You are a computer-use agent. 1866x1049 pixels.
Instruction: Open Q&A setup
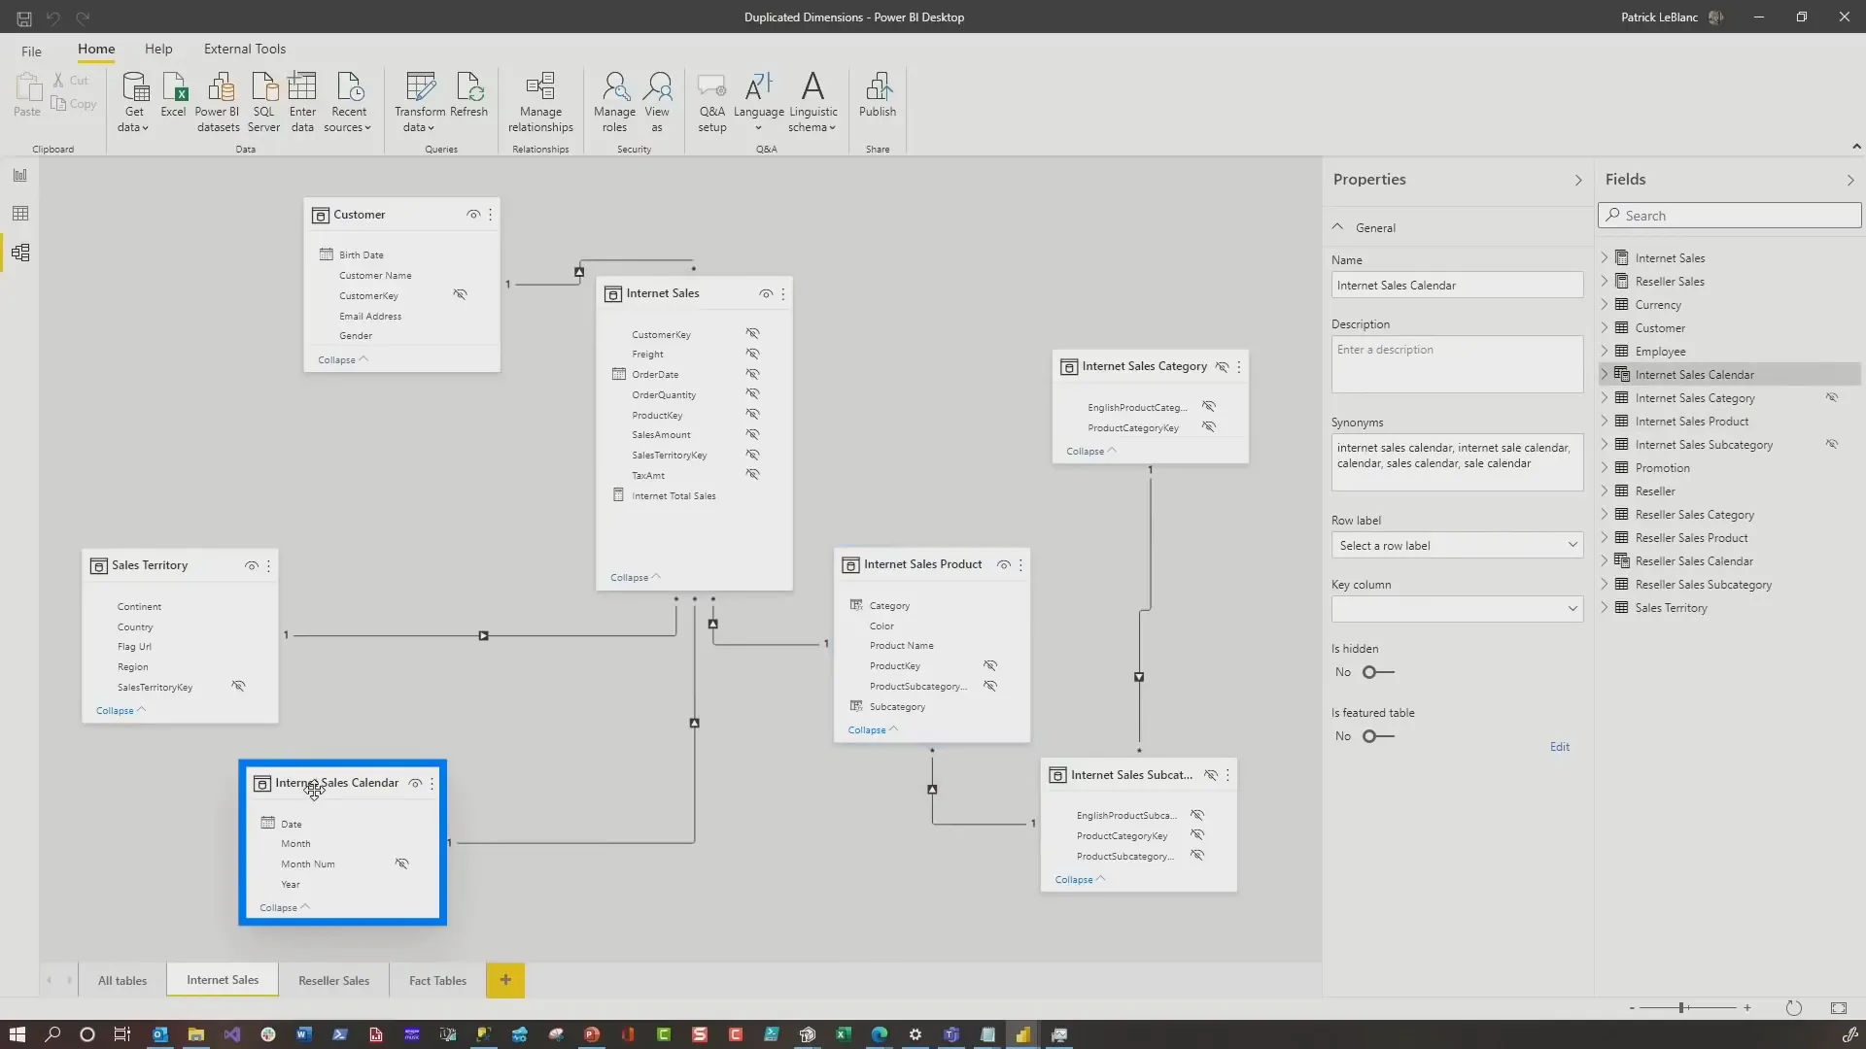pyautogui.click(x=711, y=100)
